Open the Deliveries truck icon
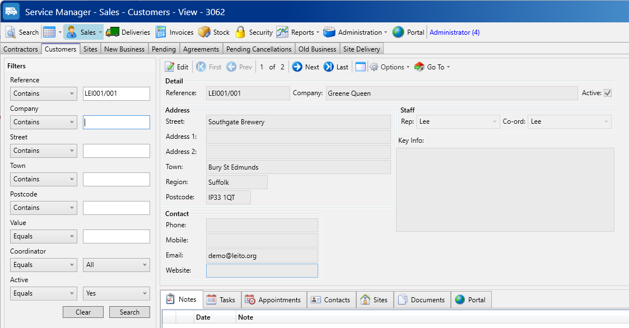Viewport: 629px width, 328px height. [113, 32]
